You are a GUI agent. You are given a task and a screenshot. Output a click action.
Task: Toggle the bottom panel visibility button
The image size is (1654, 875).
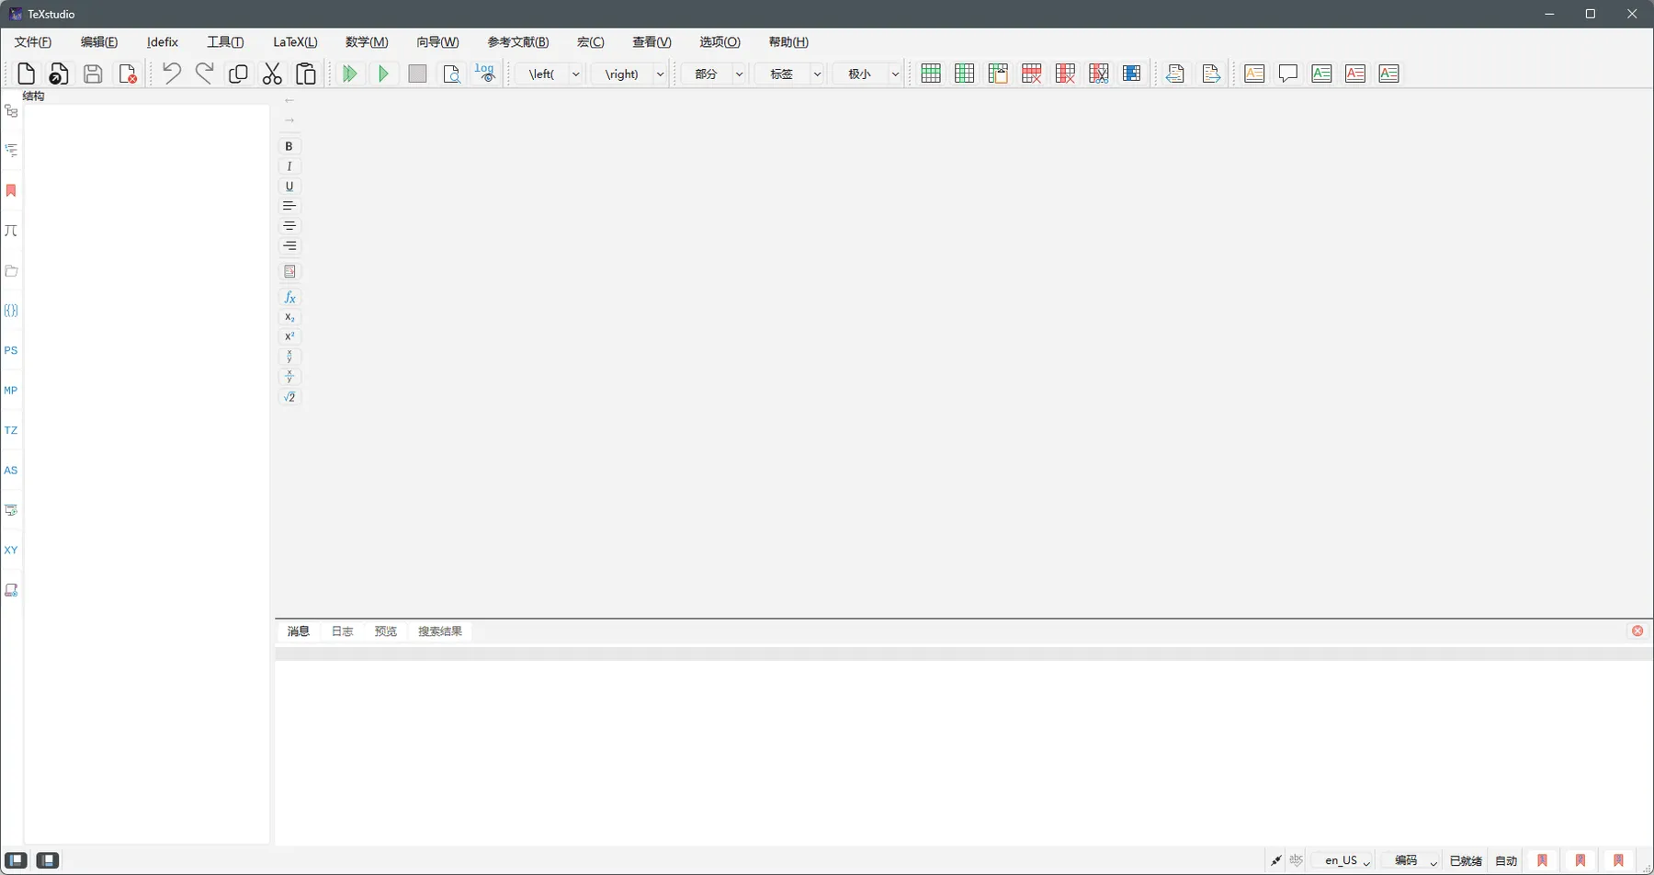tap(48, 860)
